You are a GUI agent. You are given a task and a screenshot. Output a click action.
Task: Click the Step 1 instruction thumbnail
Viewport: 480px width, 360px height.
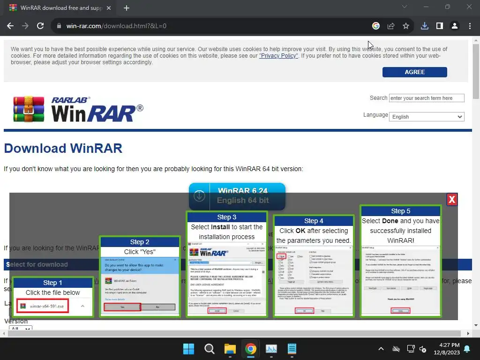(x=52, y=297)
